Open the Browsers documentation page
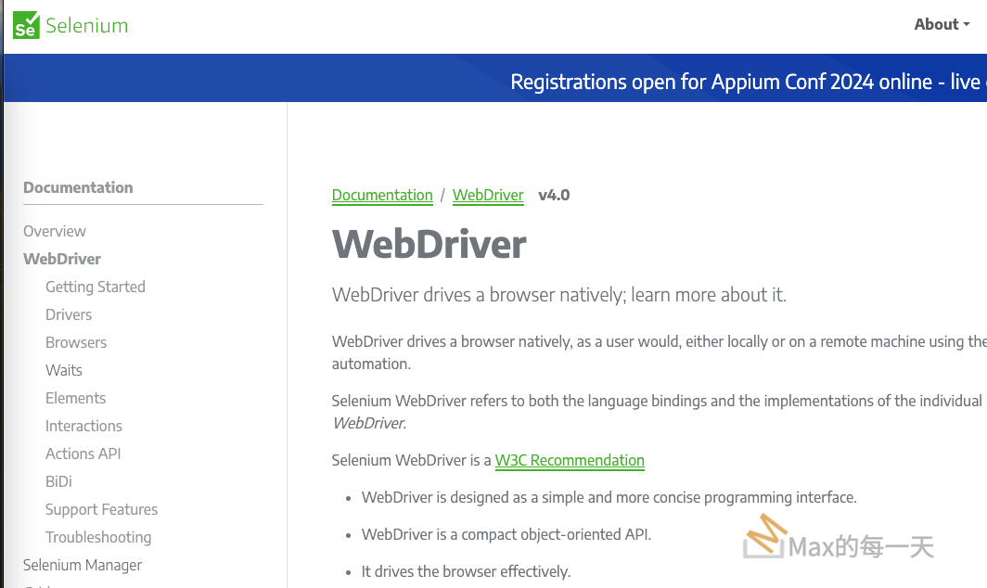This screenshot has width=987, height=588. [x=76, y=342]
